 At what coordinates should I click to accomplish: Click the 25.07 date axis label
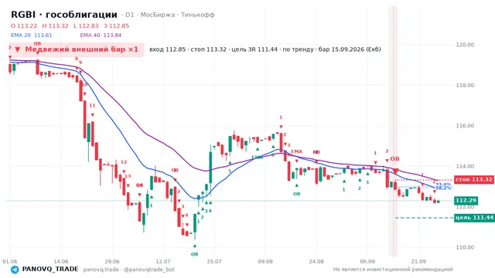214,261
